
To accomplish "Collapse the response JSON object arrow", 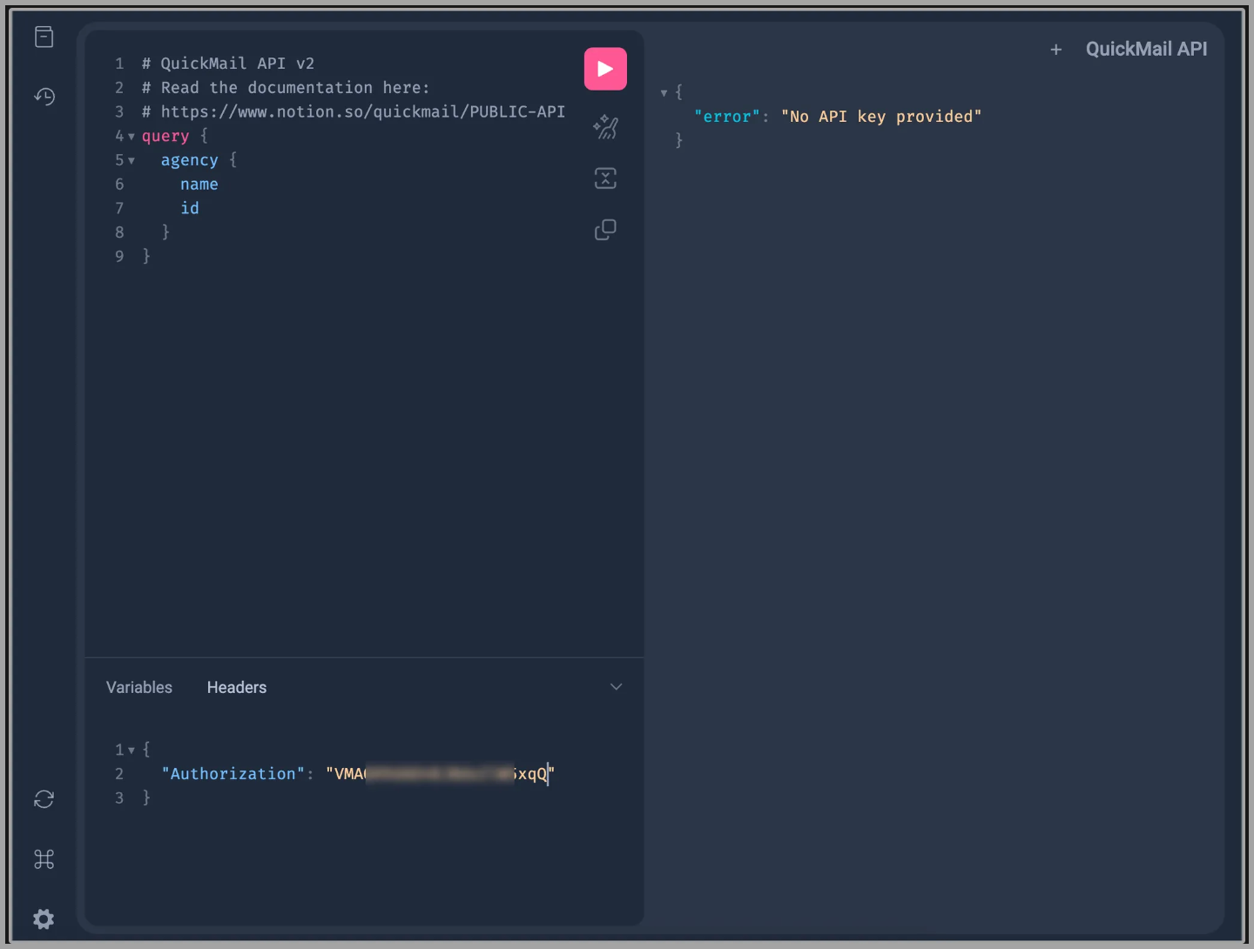I will pos(664,92).
